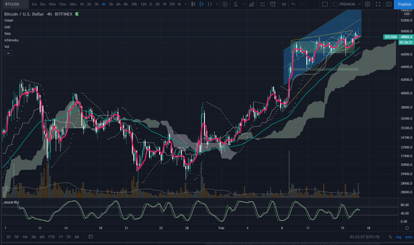
Task: Select the 1m timeframe
Action: 34,5
